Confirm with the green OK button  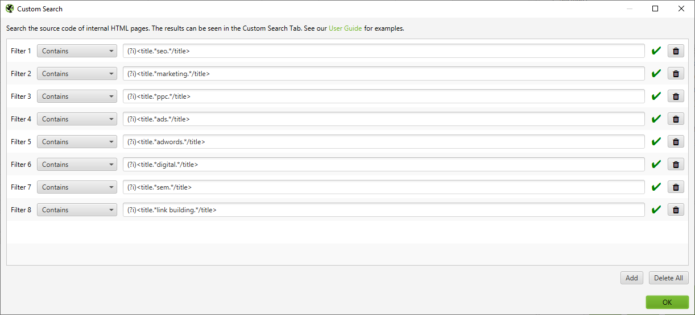pyautogui.click(x=667, y=303)
